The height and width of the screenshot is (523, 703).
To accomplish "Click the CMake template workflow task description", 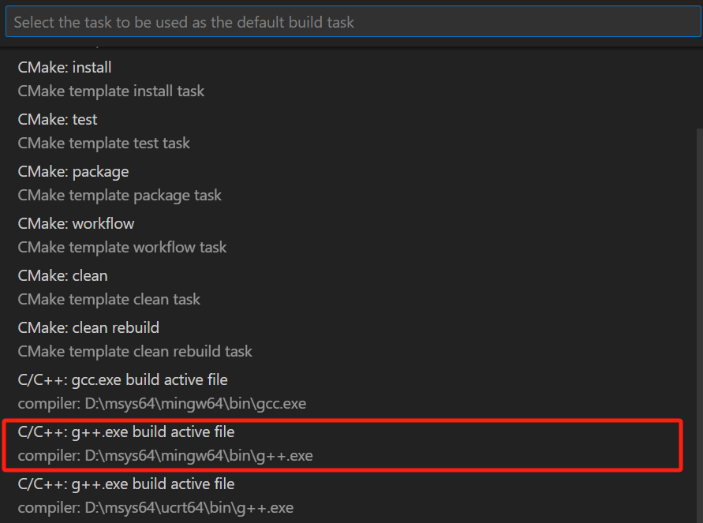I will 122,247.
